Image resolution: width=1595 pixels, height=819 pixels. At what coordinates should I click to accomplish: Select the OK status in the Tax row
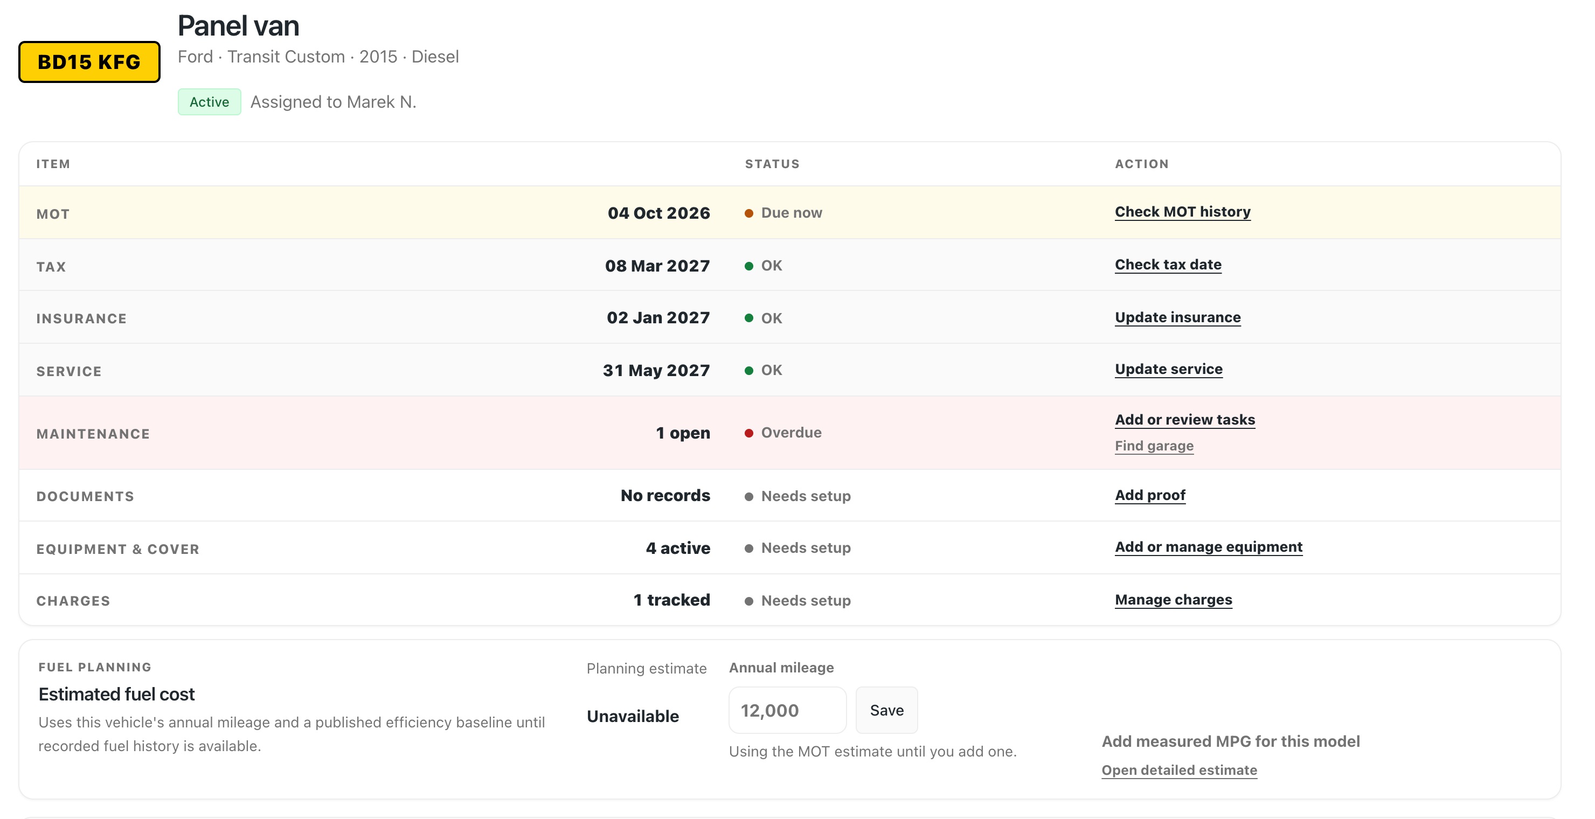coord(764,266)
